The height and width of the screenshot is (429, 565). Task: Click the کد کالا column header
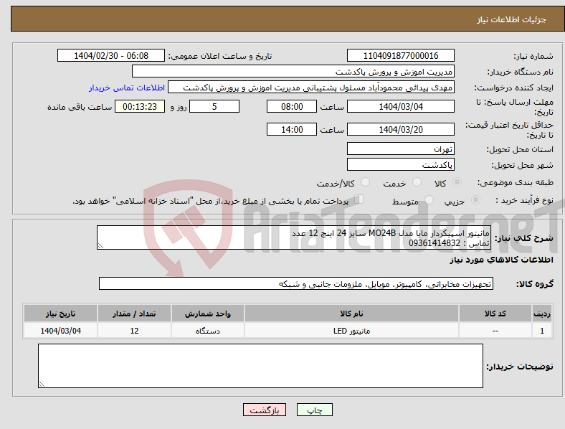(495, 313)
